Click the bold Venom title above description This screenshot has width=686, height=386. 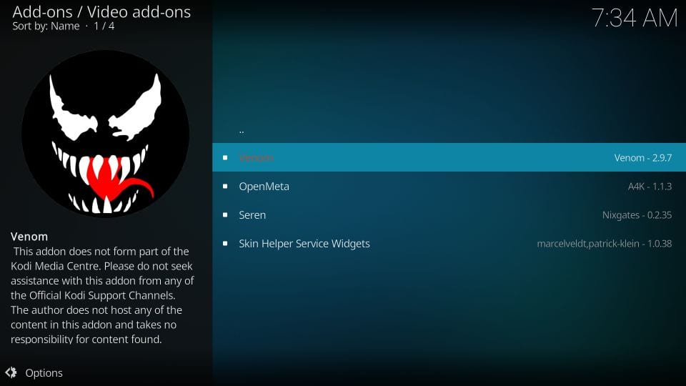(29, 237)
